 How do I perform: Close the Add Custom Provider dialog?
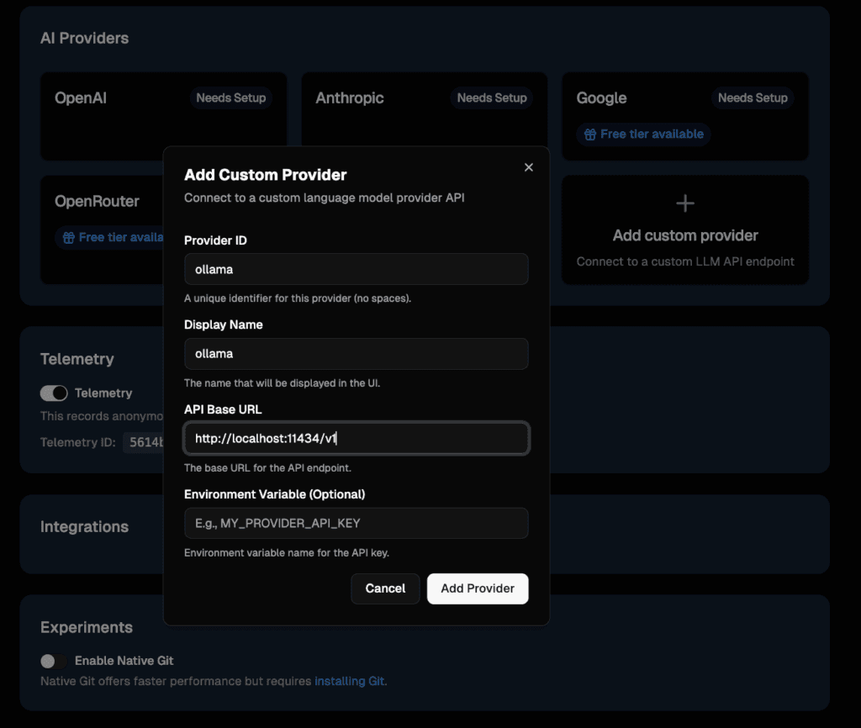pos(528,167)
